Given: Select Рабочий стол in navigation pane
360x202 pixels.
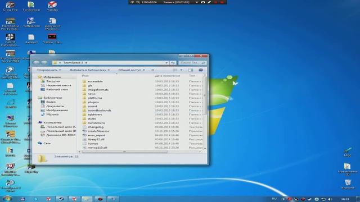Looking at the screenshot, I should (57, 89).
